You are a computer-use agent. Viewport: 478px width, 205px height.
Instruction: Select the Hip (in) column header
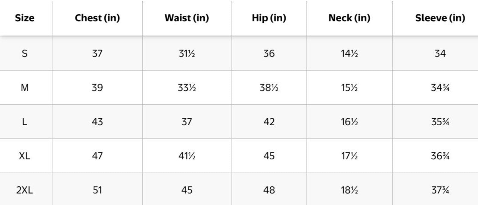click(269, 18)
